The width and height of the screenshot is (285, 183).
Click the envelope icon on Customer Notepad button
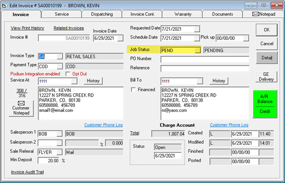[21, 103]
